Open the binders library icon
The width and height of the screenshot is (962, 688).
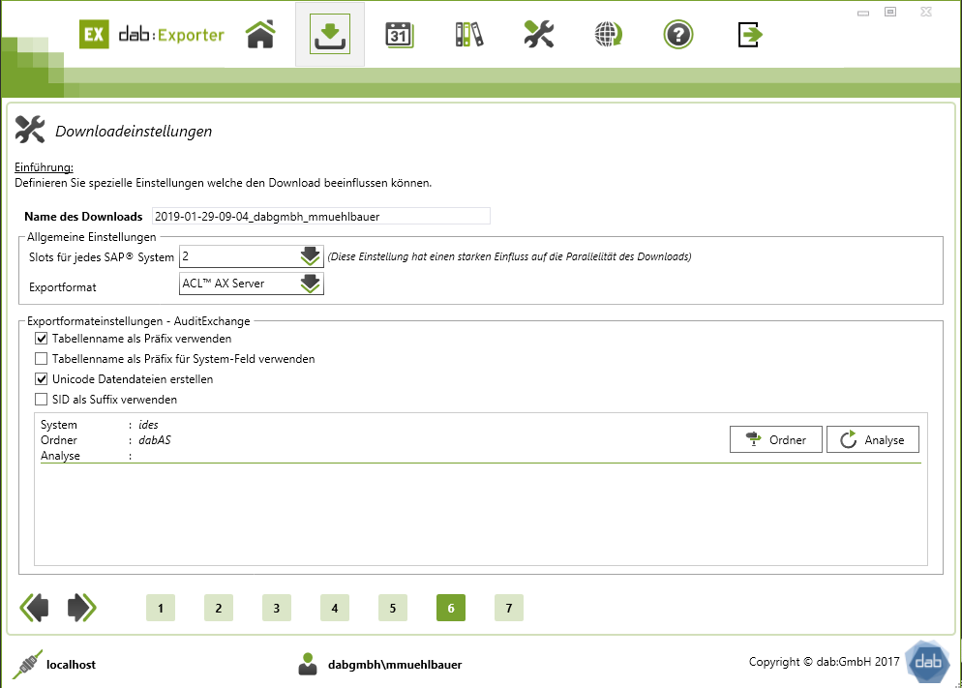coord(469,34)
